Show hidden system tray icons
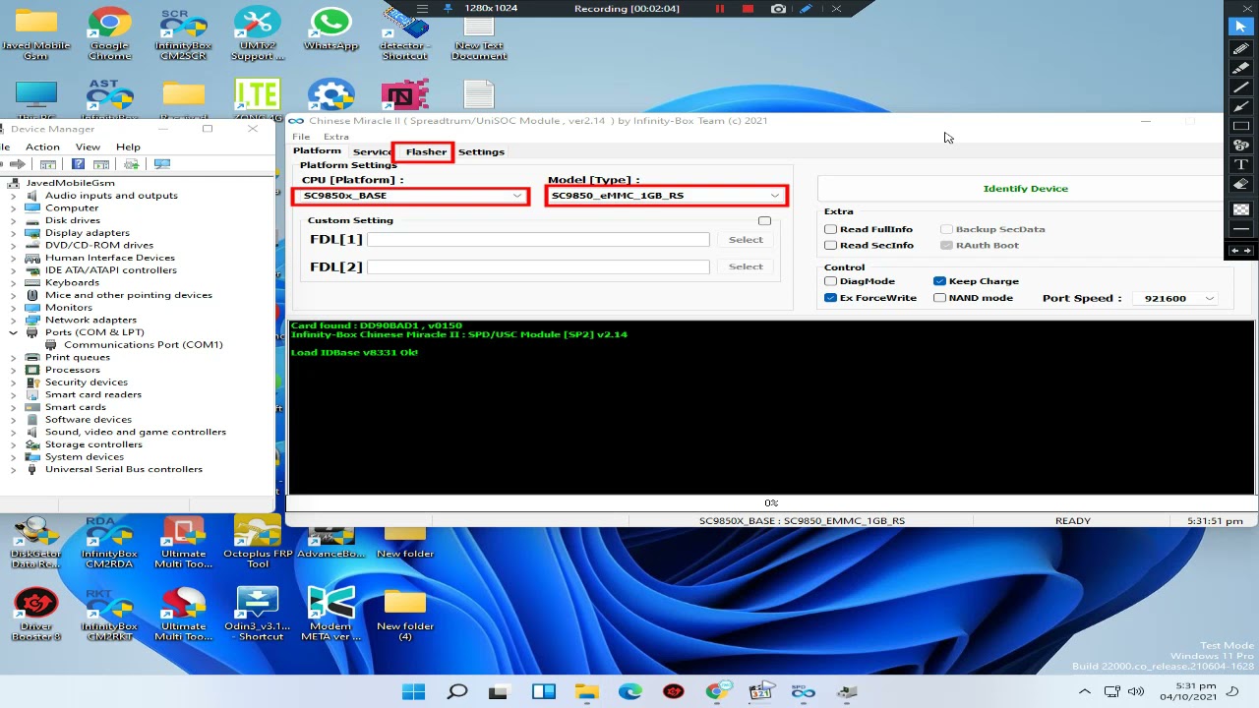Viewport: 1259px width, 708px height. pos(1085,692)
